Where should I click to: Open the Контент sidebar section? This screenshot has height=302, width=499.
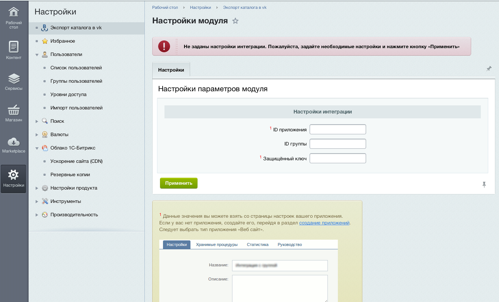pyautogui.click(x=14, y=50)
